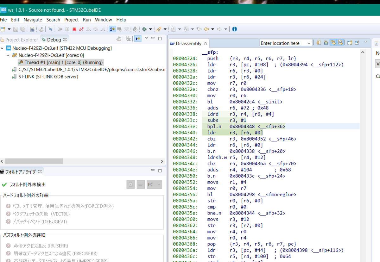Refresh the Disassembly view

pyautogui.click(x=318, y=42)
